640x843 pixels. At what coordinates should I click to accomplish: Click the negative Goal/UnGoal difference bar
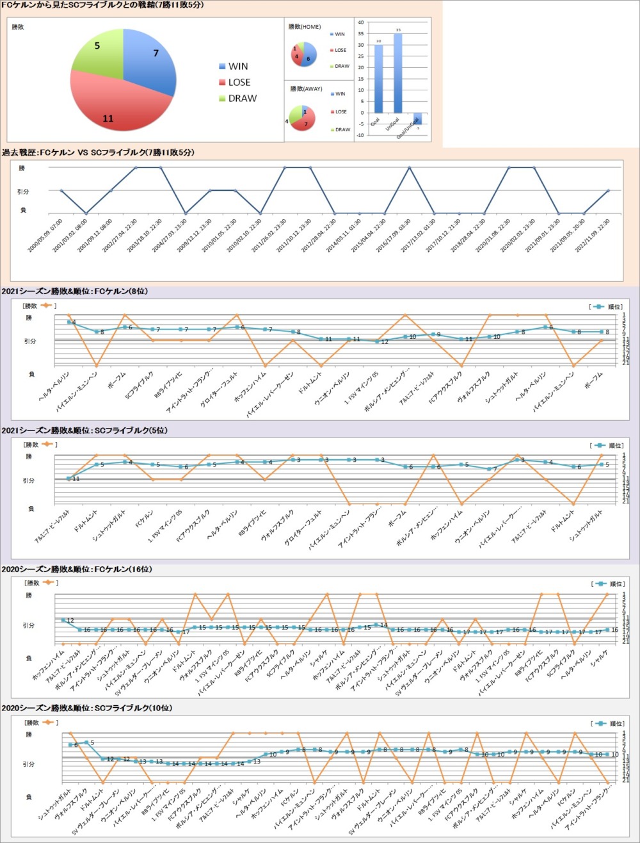(417, 118)
